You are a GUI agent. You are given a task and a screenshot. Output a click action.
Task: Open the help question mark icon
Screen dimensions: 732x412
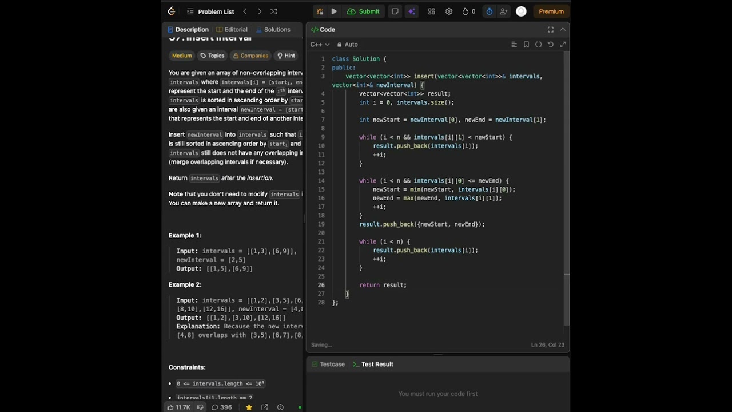[x=280, y=407]
